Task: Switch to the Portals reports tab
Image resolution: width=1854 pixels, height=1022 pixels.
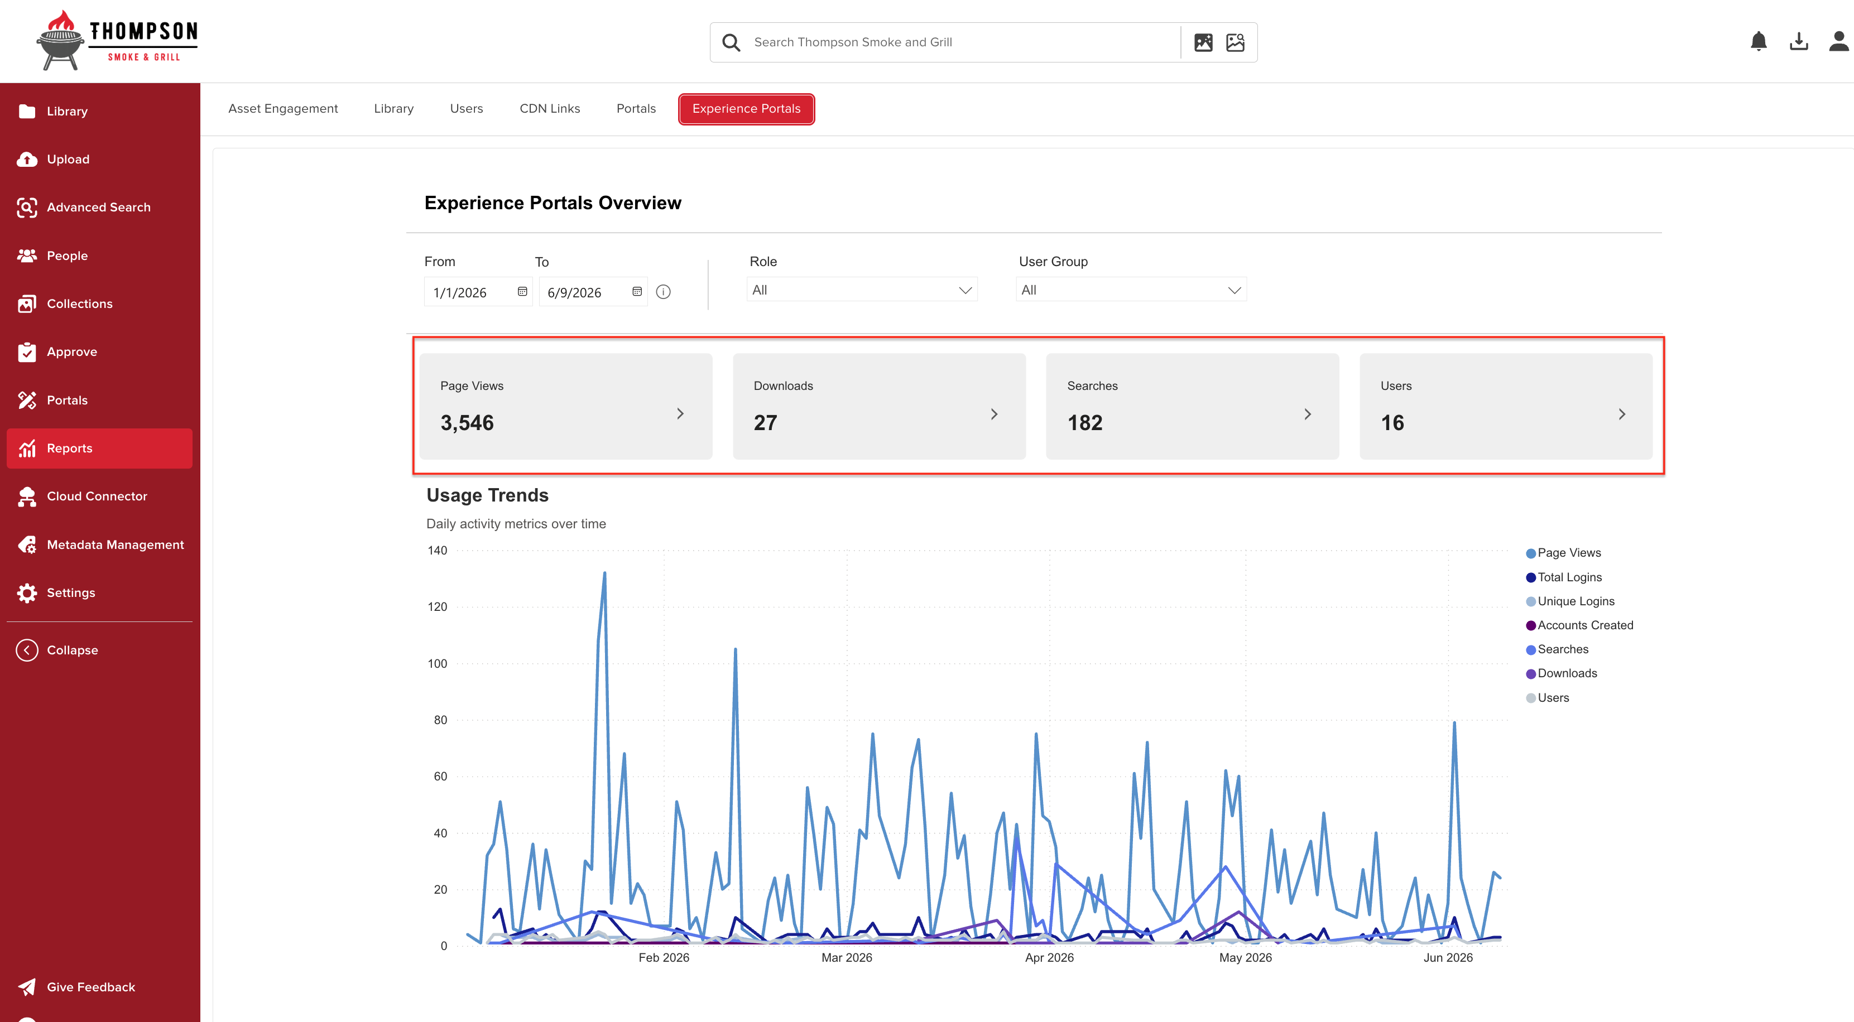Action: point(636,109)
